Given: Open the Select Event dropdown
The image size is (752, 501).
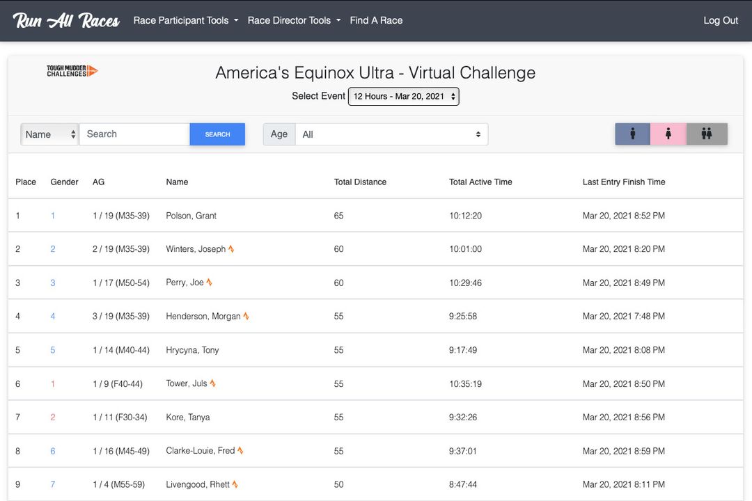Looking at the screenshot, I should tap(403, 97).
